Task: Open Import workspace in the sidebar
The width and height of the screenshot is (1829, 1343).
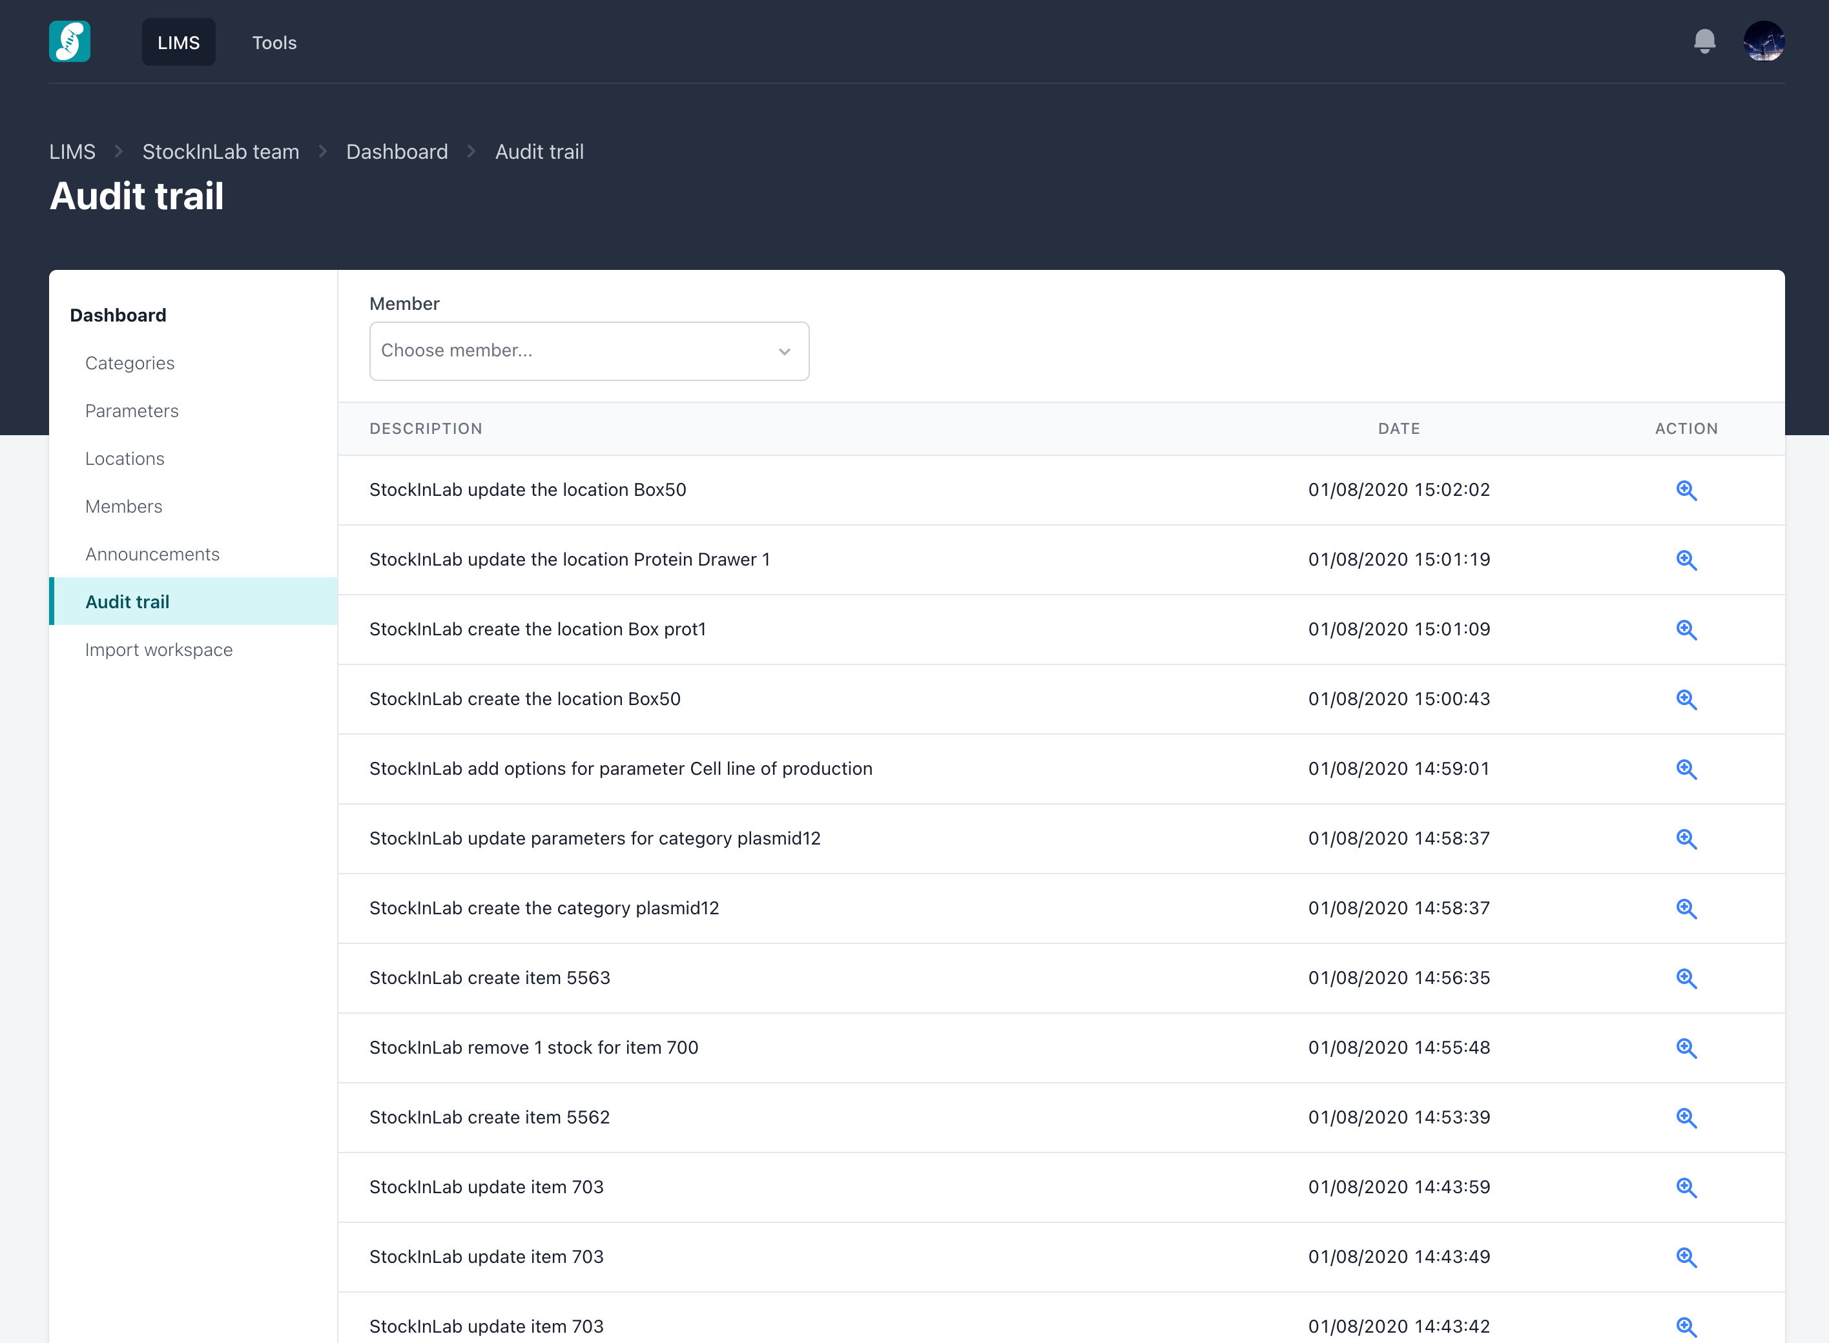Action: [x=159, y=650]
